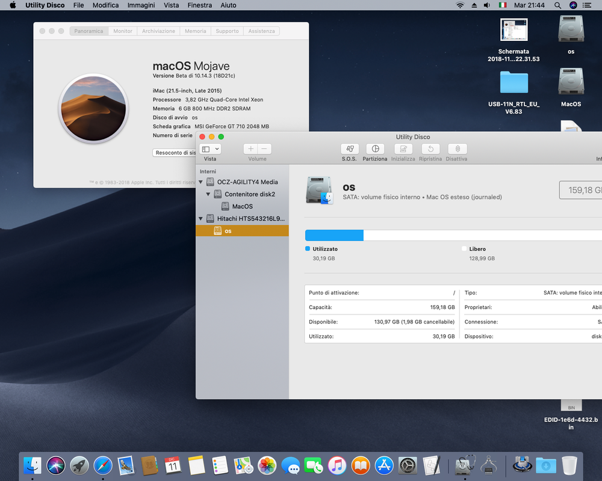This screenshot has height=481, width=602.
Task: Select the highlighted os volume row
Action: pyautogui.click(x=242, y=231)
